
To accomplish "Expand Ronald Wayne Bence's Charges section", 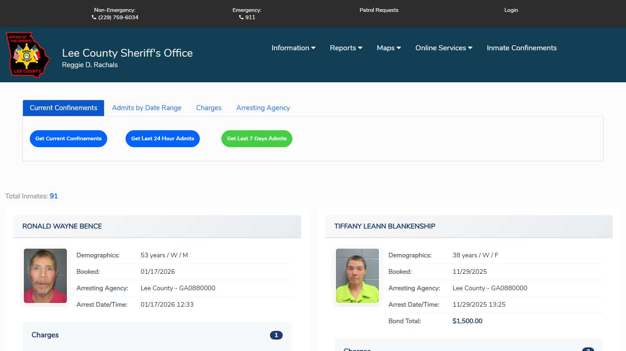I will coord(157,335).
